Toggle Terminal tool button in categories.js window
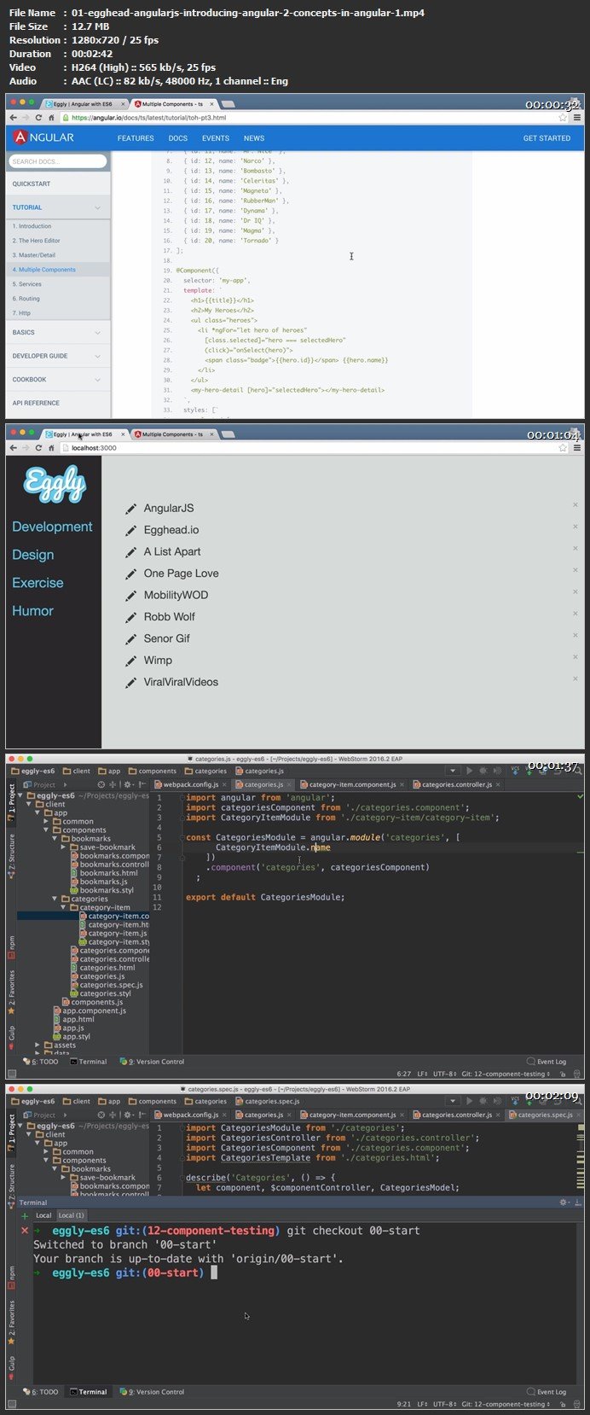 pos(89,1062)
